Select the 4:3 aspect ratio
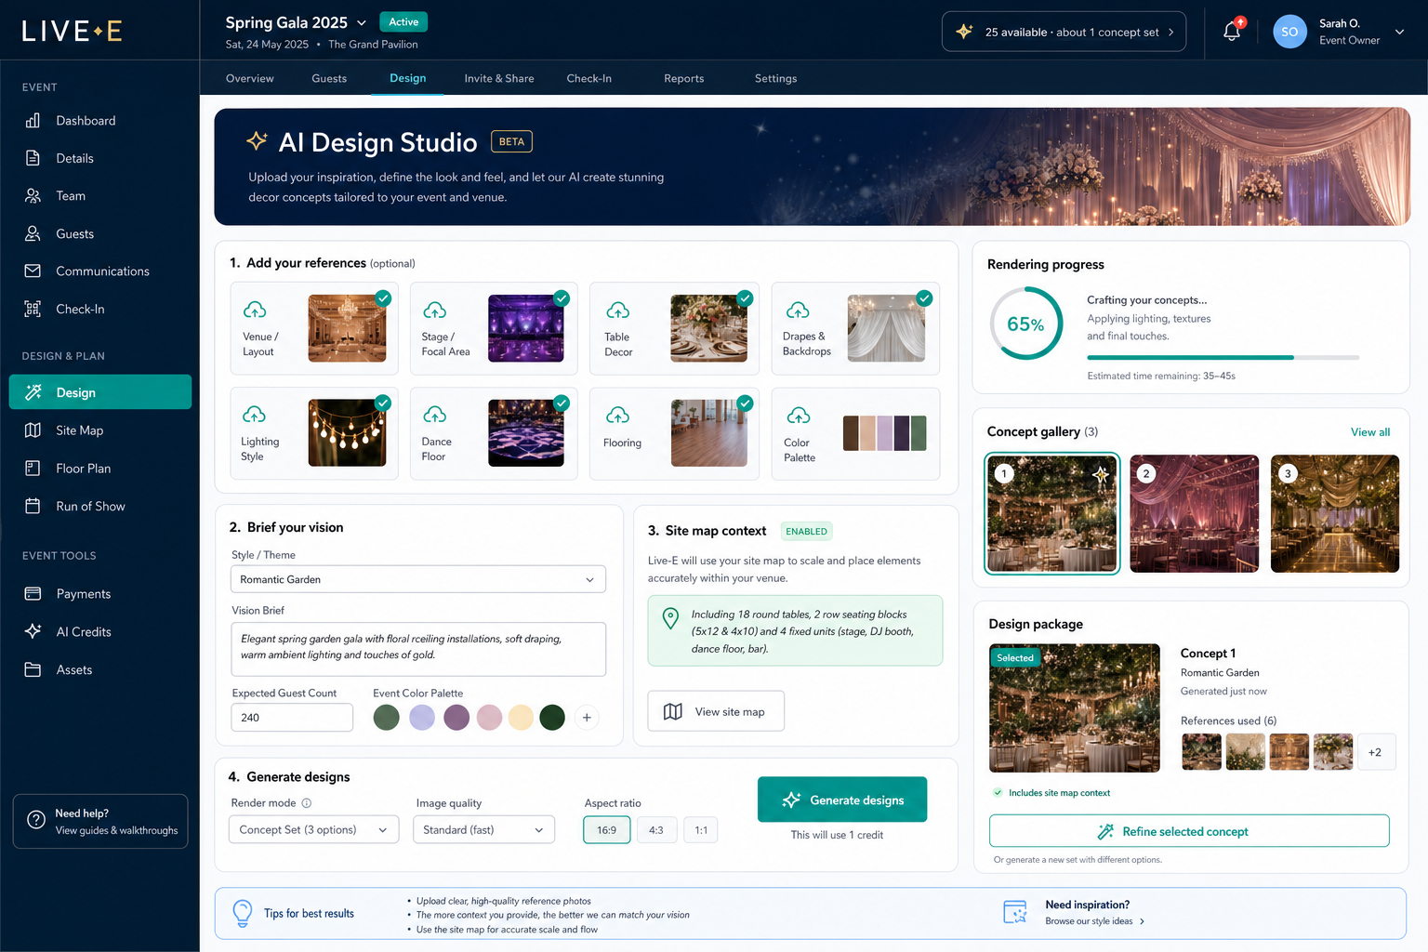The width and height of the screenshot is (1428, 952). tap(656, 830)
